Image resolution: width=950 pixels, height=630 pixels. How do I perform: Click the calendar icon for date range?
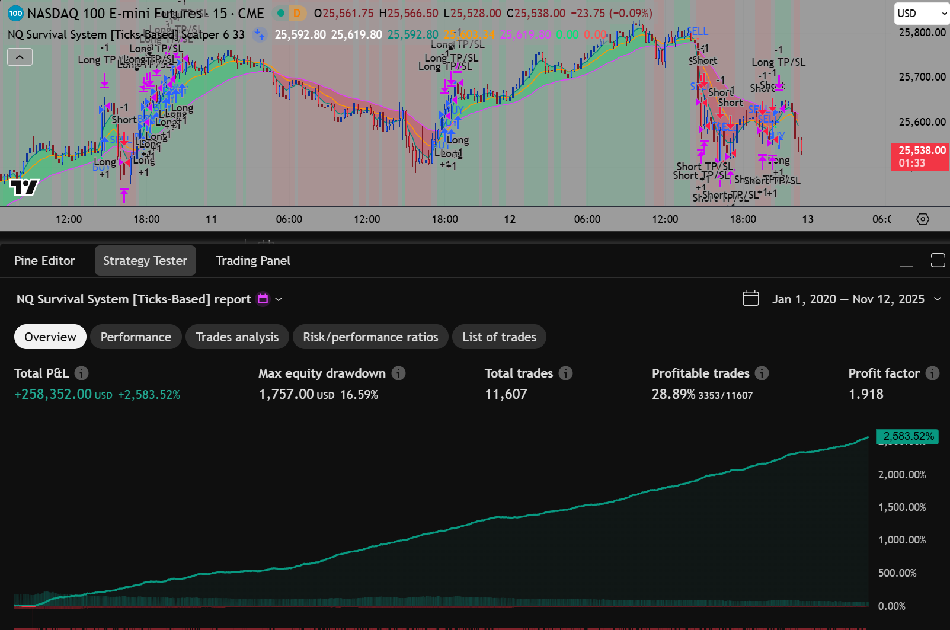(751, 298)
